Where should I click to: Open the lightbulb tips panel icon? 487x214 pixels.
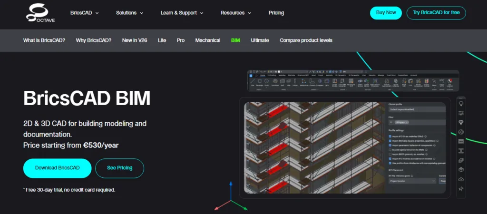pyautogui.click(x=461, y=104)
